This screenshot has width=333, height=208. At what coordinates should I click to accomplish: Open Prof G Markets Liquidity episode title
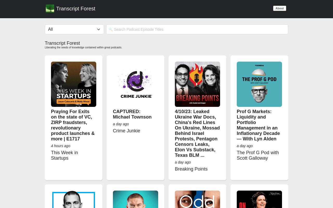[x=258, y=125]
